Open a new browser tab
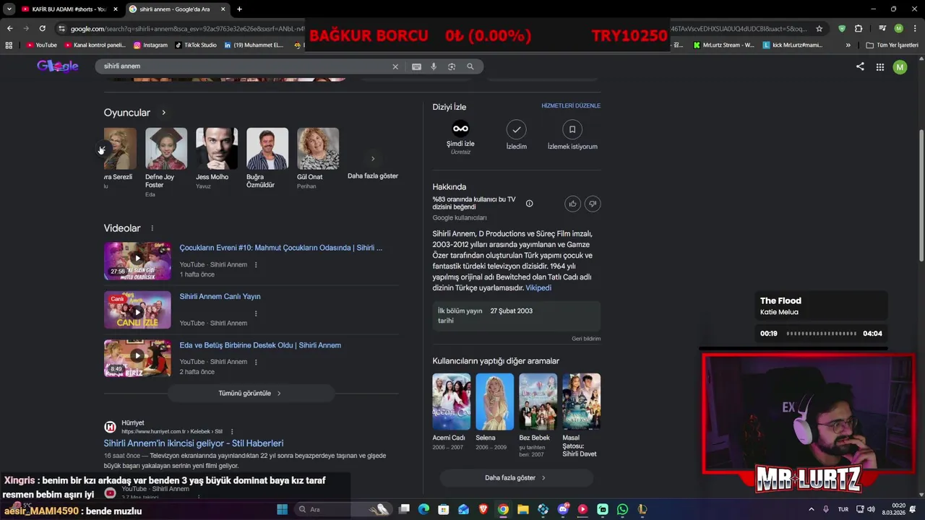Image resolution: width=925 pixels, height=520 pixels. pyautogui.click(x=239, y=9)
